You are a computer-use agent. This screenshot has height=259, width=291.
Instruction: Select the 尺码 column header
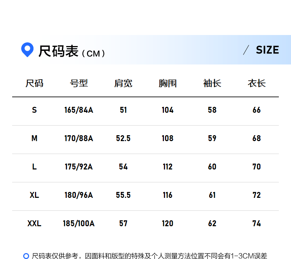(34, 83)
